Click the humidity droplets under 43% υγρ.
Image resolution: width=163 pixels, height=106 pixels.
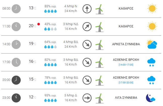50,29
